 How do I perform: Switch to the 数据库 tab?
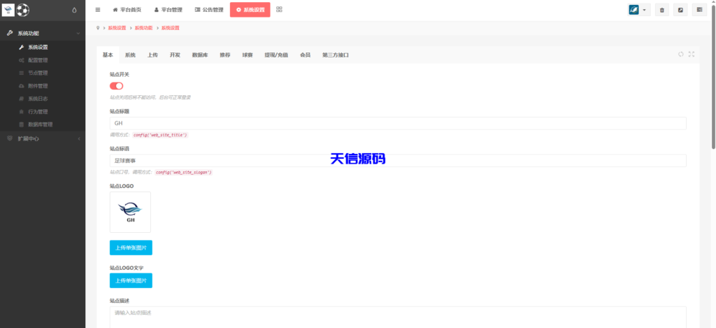click(x=200, y=55)
